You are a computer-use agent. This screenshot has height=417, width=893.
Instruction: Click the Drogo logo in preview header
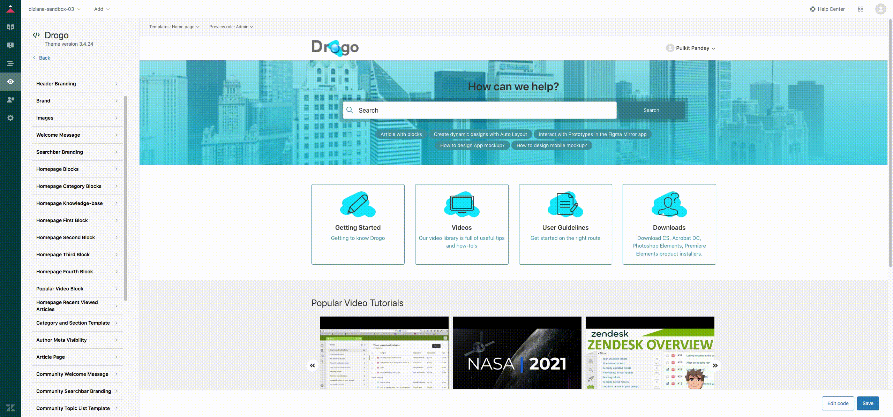click(x=335, y=48)
